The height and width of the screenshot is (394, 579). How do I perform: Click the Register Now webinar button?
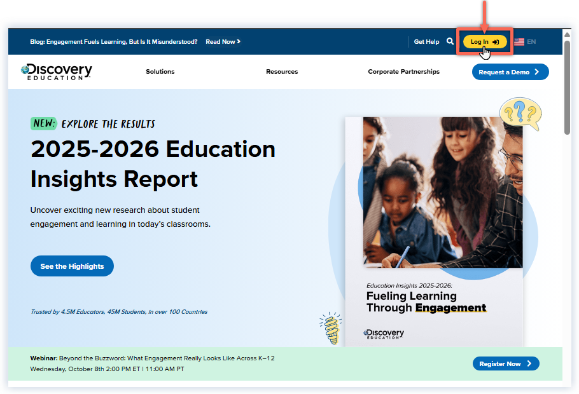pyautogui.click(x=505, y=363)
